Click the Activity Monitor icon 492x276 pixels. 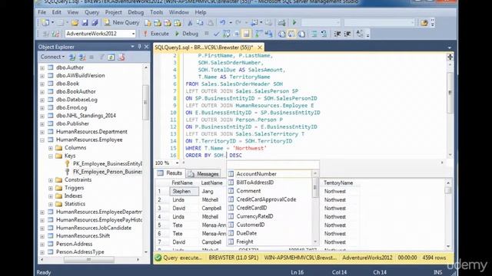pos(281,22)
